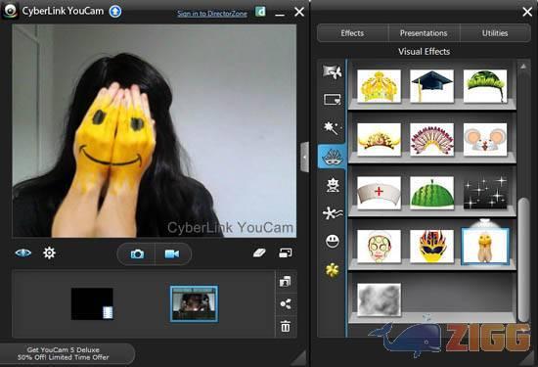Apply the green grass hat effect
The height and width of the screenshot is (367, 538).
click(485, 86)
